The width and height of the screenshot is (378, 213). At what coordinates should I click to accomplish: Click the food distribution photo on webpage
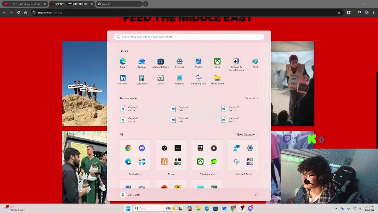click(x=84, y=167)
